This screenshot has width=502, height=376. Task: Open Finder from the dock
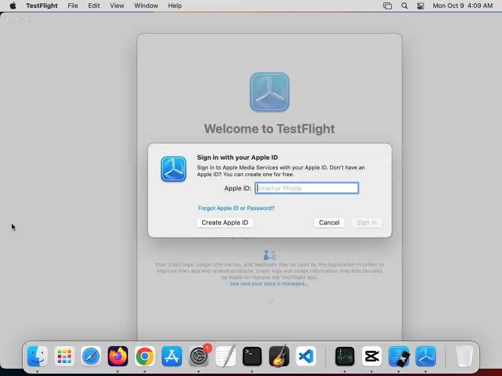(37, 356)
